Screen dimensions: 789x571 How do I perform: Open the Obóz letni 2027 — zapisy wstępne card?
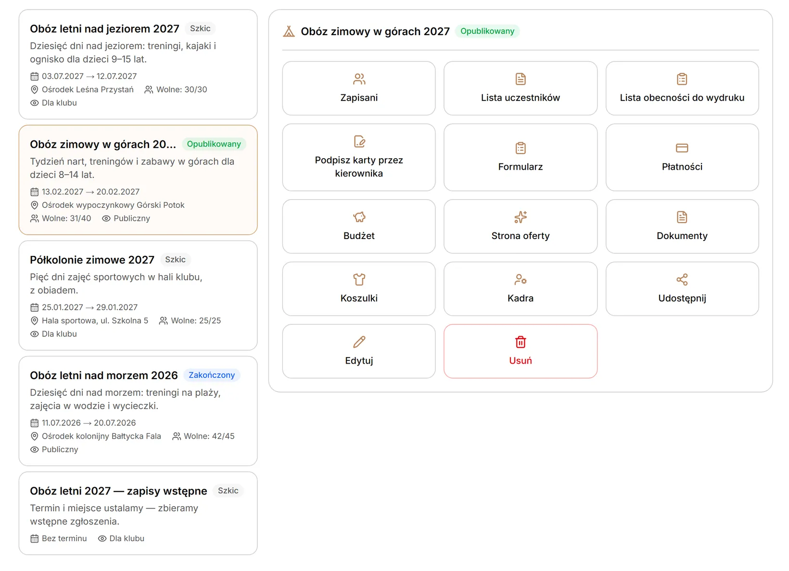point(138,513)
